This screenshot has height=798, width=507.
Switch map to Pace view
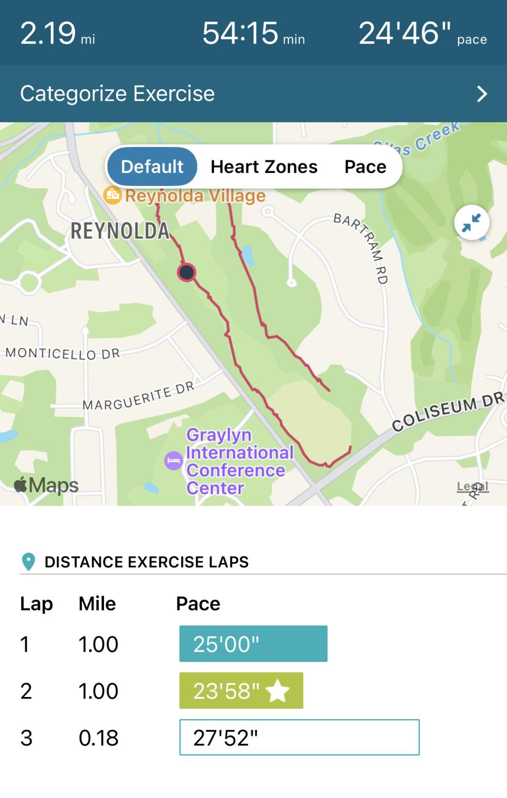(365, 166)
